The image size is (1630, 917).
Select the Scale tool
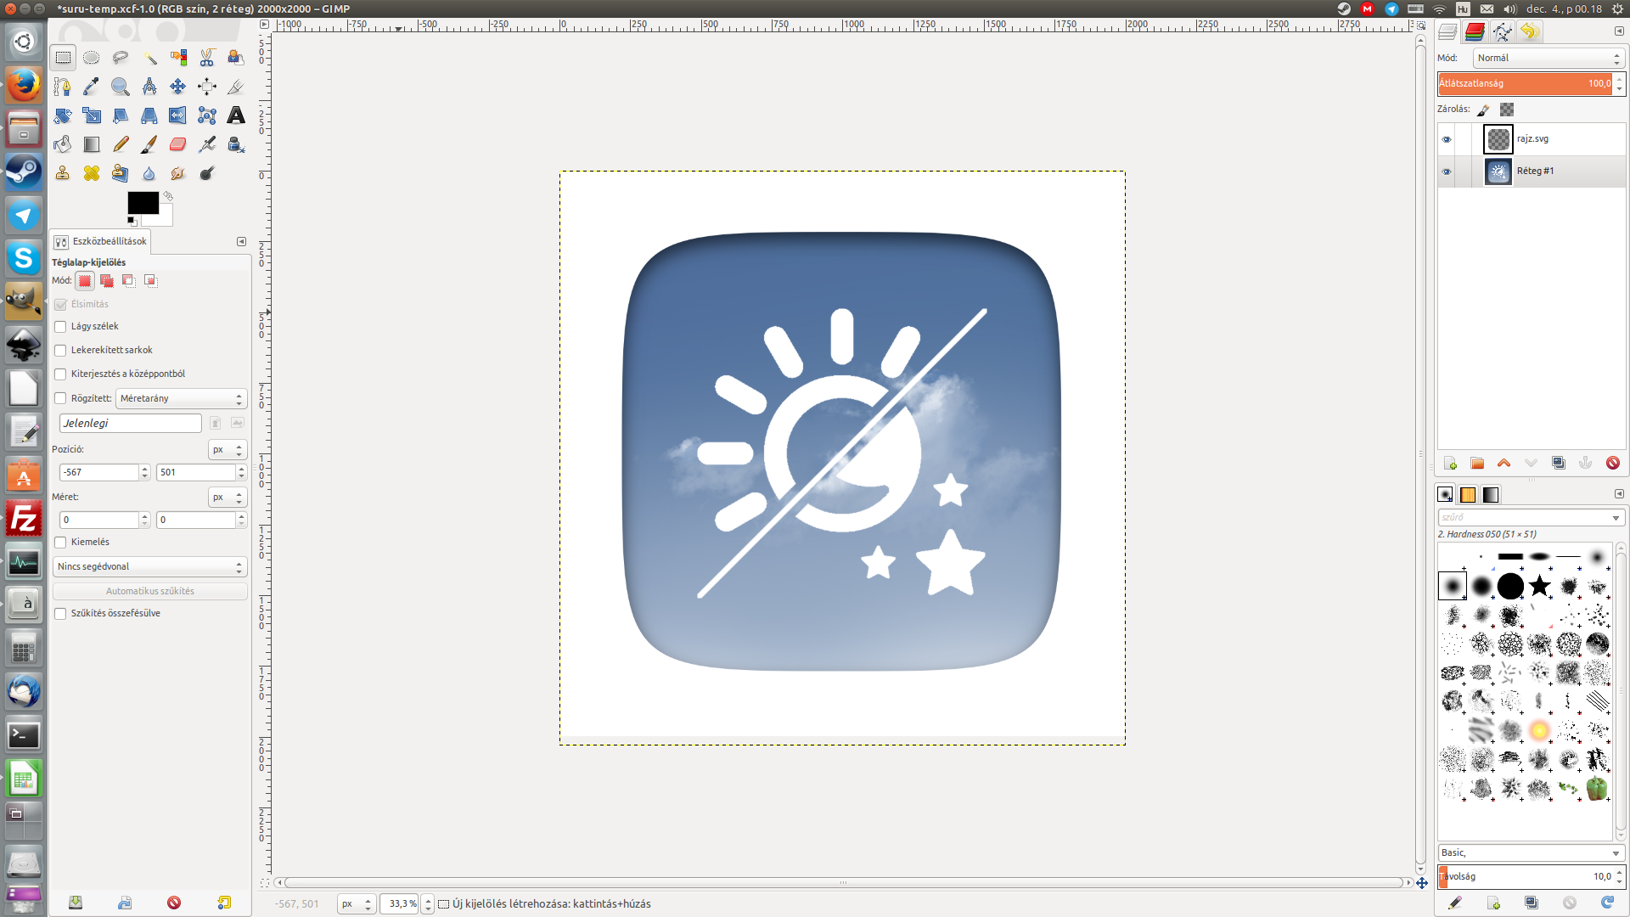pos(92,115)
